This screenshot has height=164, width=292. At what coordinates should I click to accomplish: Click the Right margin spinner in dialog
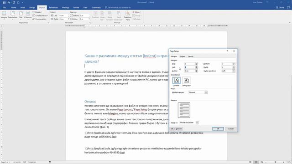pos(234,67)
